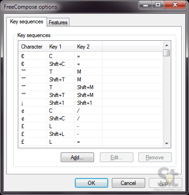
Task: Select the Key sequences tab
Action: [26, 22]
